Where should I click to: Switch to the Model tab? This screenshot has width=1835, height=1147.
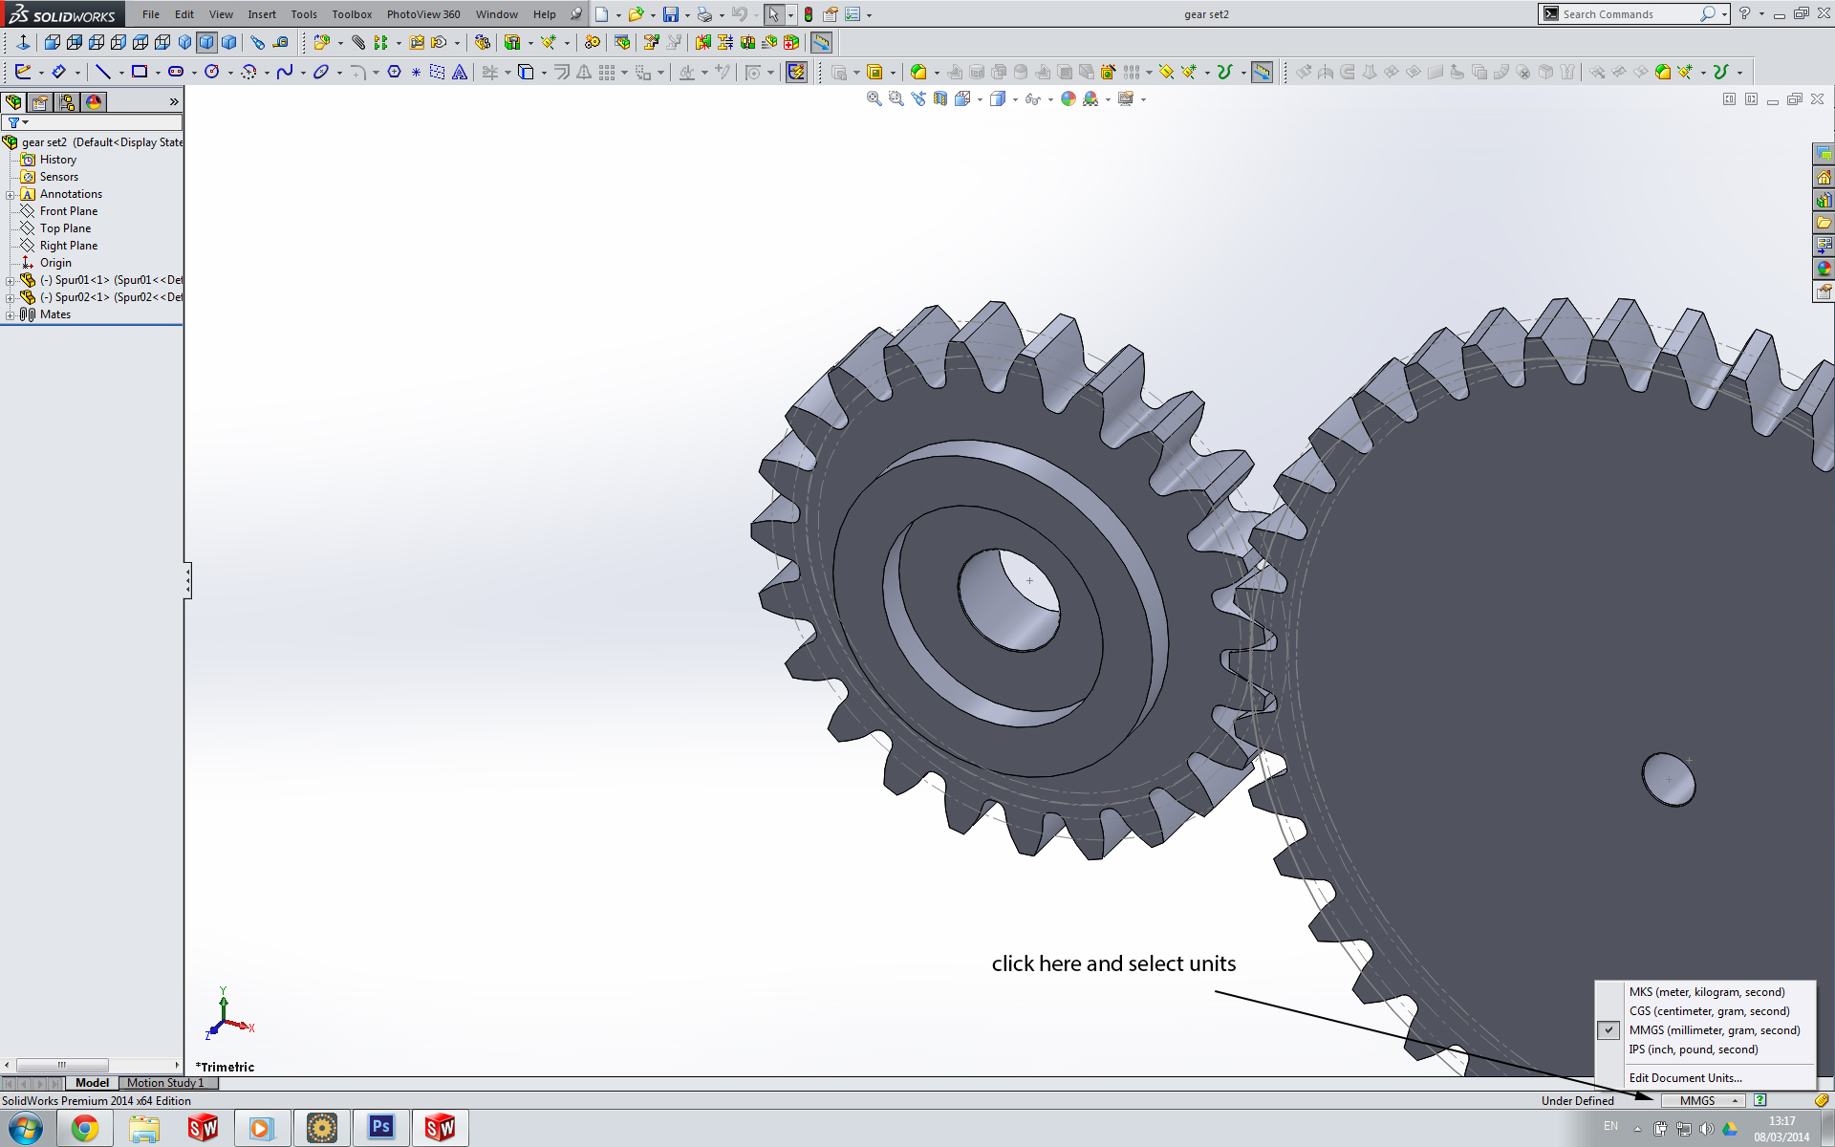coord(92,1083)
